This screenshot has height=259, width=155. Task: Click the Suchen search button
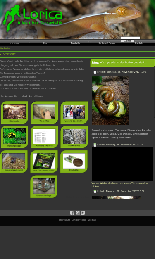click(x=127, y=41)
